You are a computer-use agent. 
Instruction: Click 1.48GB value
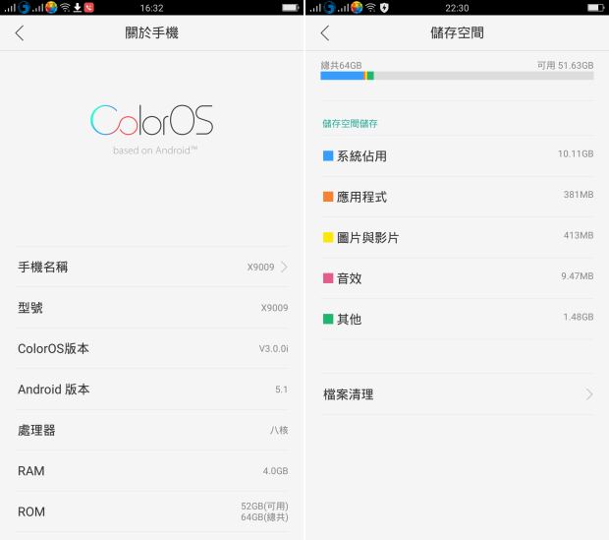point(579,317)
